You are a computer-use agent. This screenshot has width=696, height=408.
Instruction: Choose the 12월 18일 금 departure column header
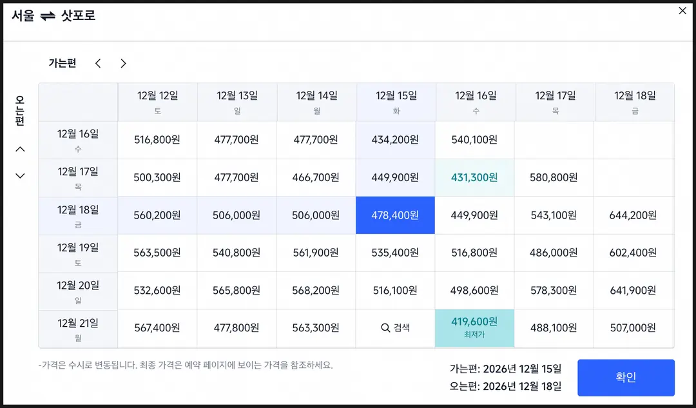pyautogui.click(x=635, y=102)
